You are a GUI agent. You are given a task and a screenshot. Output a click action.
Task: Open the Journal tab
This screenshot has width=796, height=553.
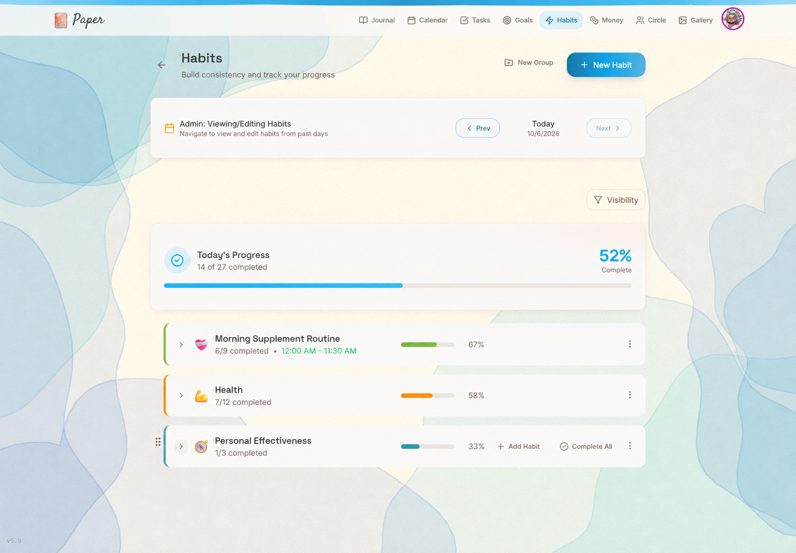[x=377, y=20]
